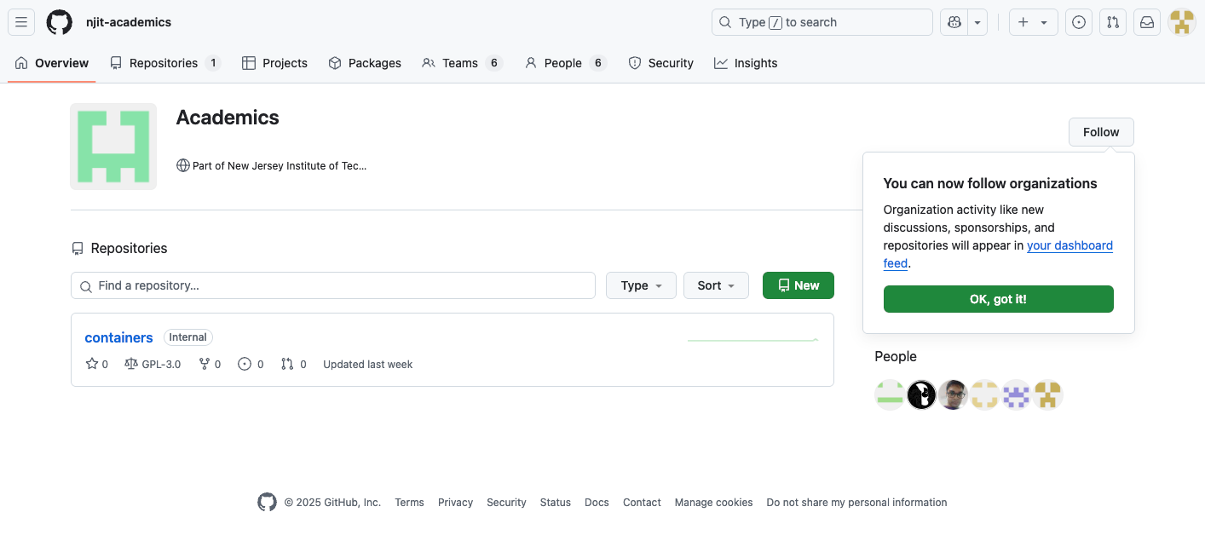Screen dimensions: 1205x541
Task: Click the footer GitHub logo
Action: [268, 502]
